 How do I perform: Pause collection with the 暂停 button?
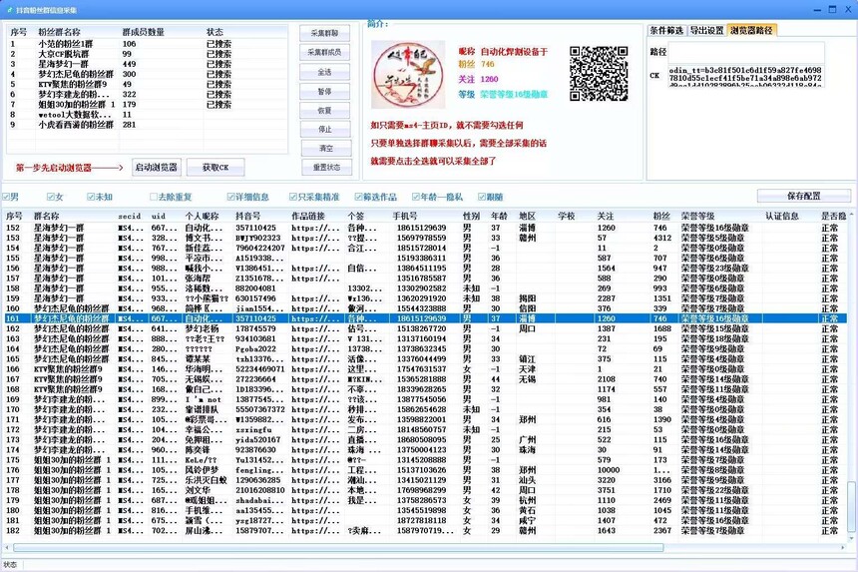pos(324,92)
